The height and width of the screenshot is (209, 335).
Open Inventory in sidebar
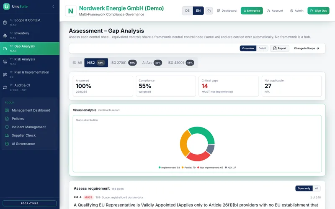[x=30, y=35]
